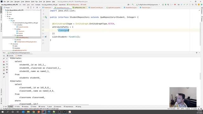Open File Explorer from the Windows taskbar
Viewport: 203px width, 114px height.
pyautogui.click(x=28, y=112)
